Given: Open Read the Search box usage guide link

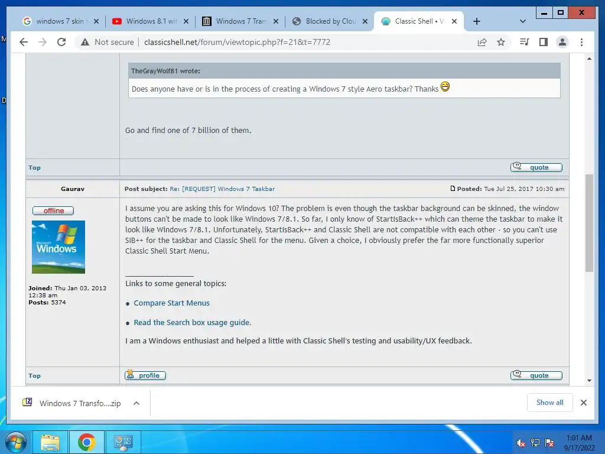Looking at the screenshot, I should (x=192, y=322).
